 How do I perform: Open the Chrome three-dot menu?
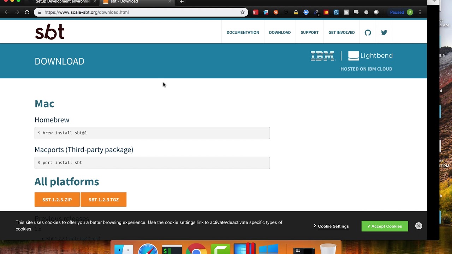420,12
